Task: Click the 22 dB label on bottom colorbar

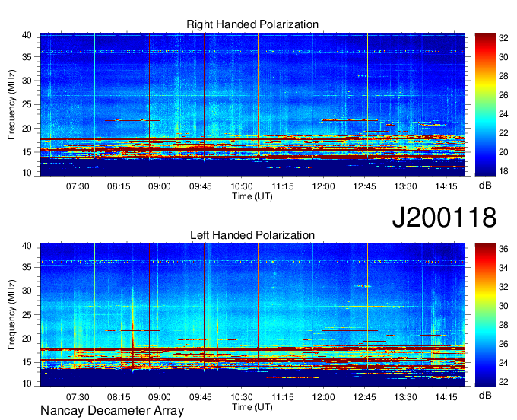Action: (x=503, y=382)
